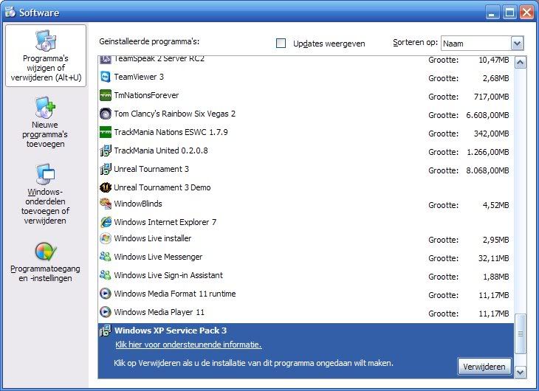Screen dimensions: 539x391
Task: Select TrackMania Nations ESWC 1.7.9
Action: coord(171,132)
